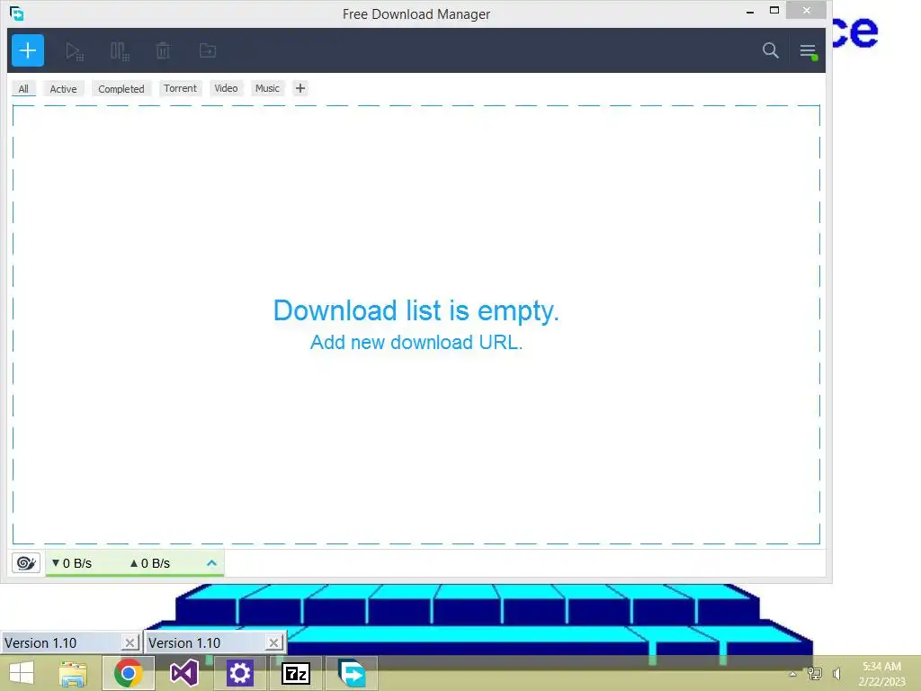
Task: Toggle snail mode speed limiter
Action: 26,563
